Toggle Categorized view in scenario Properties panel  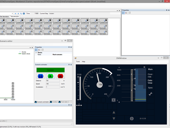36,50
